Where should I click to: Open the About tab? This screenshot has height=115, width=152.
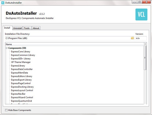click(36, 28)
